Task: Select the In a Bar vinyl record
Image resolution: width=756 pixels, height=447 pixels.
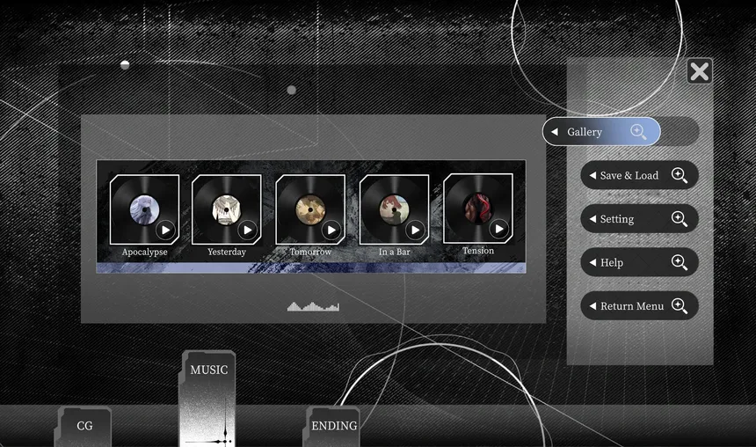Action: click(395, 209)
